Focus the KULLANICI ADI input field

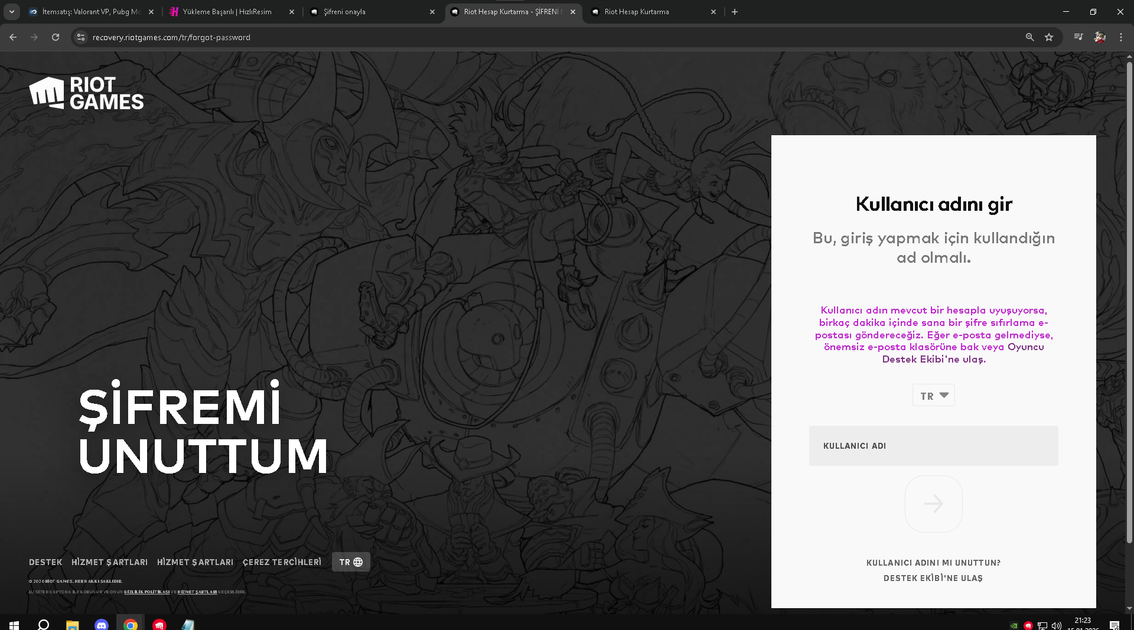[934, 446]
